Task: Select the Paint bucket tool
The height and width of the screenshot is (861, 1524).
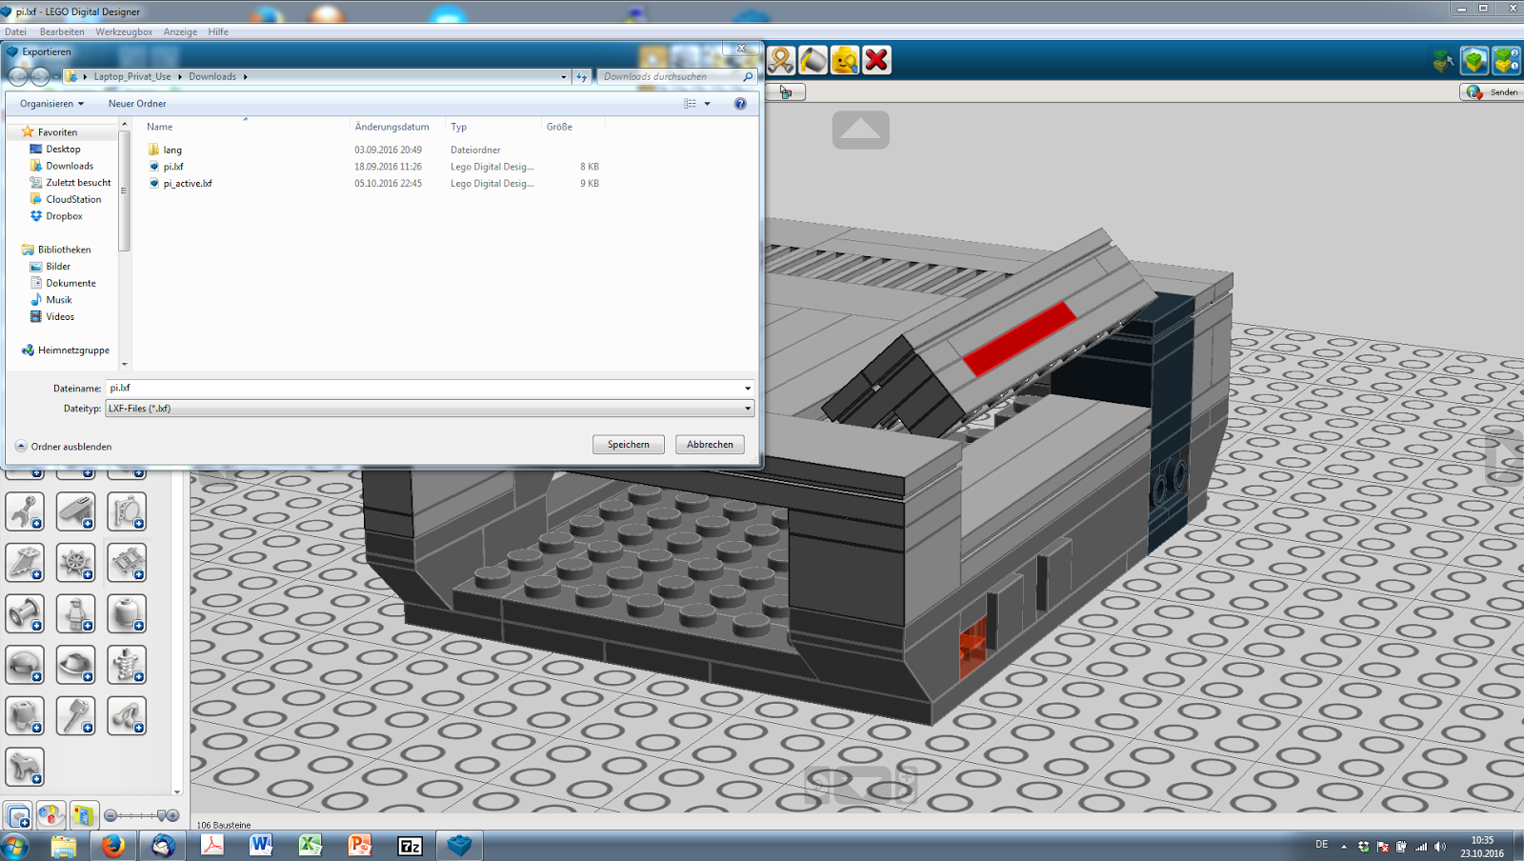Action: coord(813,60)
